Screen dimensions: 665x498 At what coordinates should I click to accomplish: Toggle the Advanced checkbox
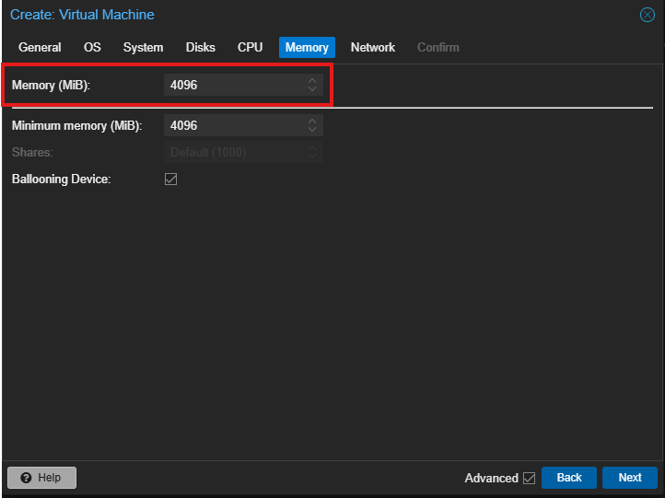[x=529, y=478]
